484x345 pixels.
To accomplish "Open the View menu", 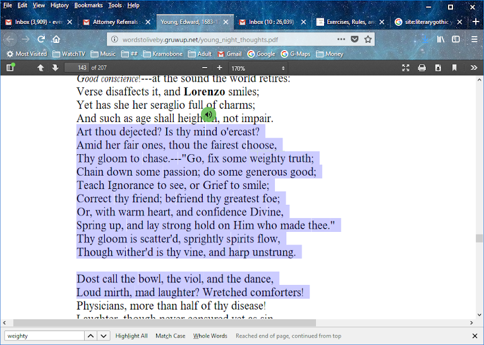I will point(39,5).
